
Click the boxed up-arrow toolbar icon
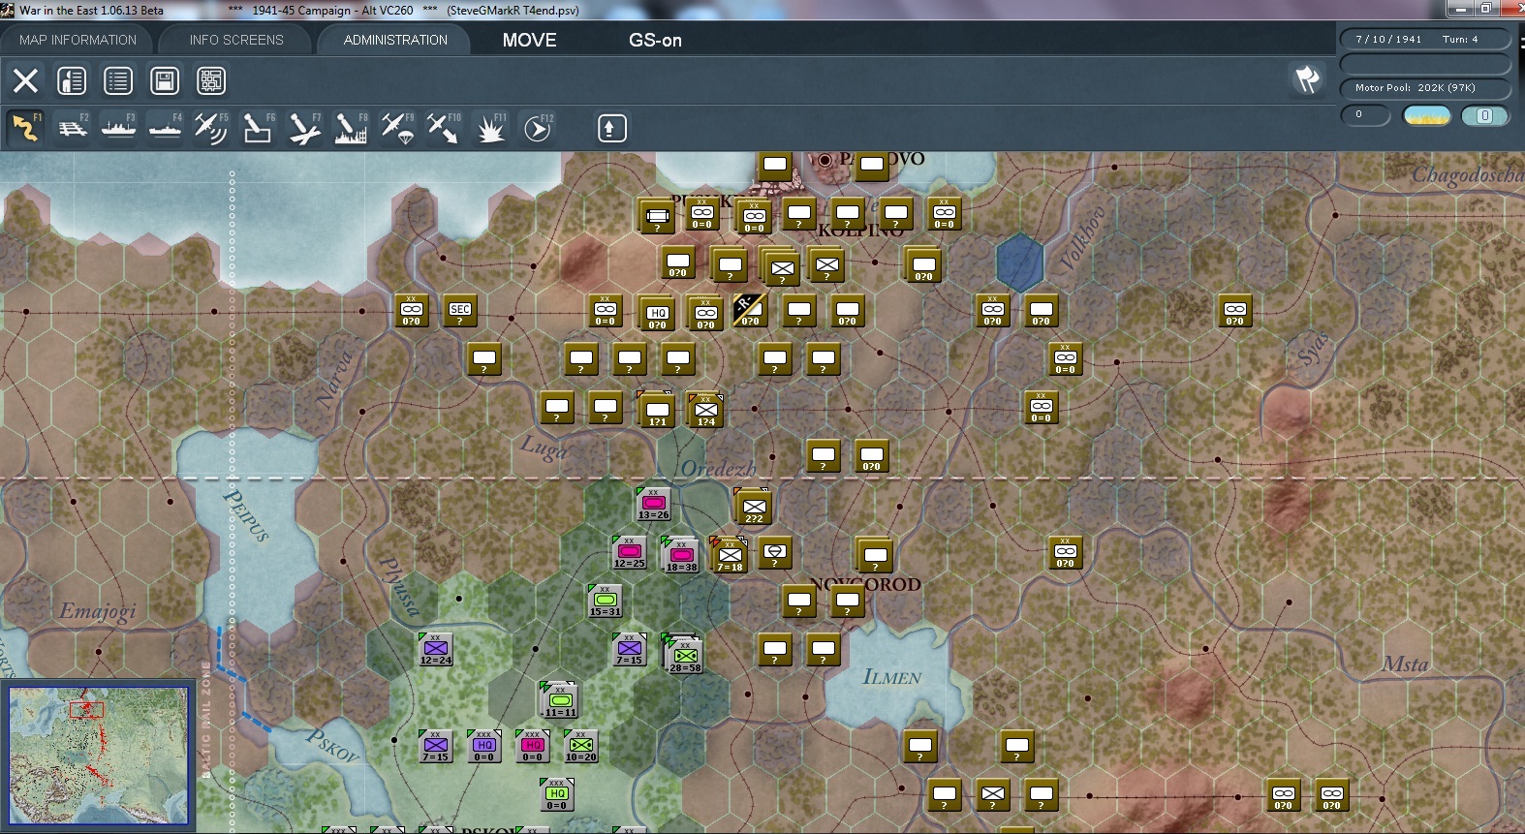pos(611,128)
